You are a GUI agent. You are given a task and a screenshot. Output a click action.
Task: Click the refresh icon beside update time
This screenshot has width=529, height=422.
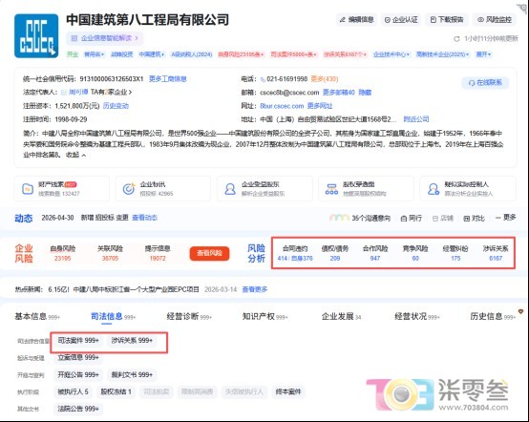(456, 39)
